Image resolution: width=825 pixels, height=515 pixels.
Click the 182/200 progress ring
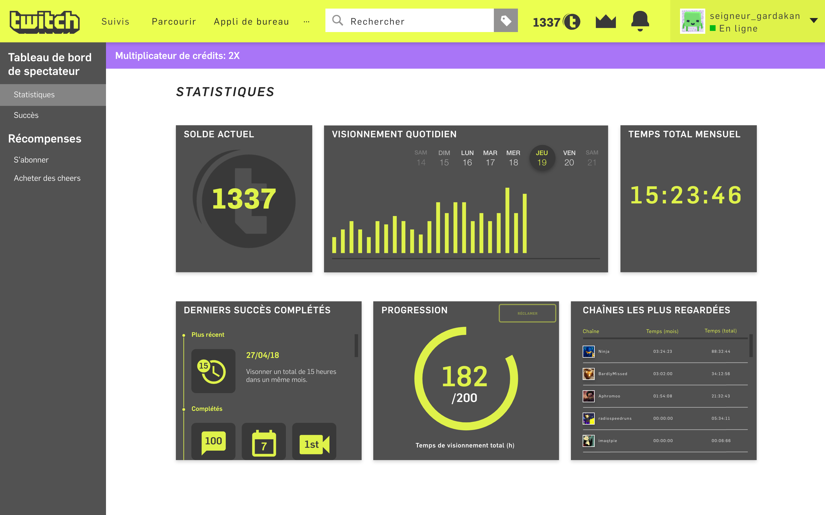pyautogui.click(x=466, y=379)
